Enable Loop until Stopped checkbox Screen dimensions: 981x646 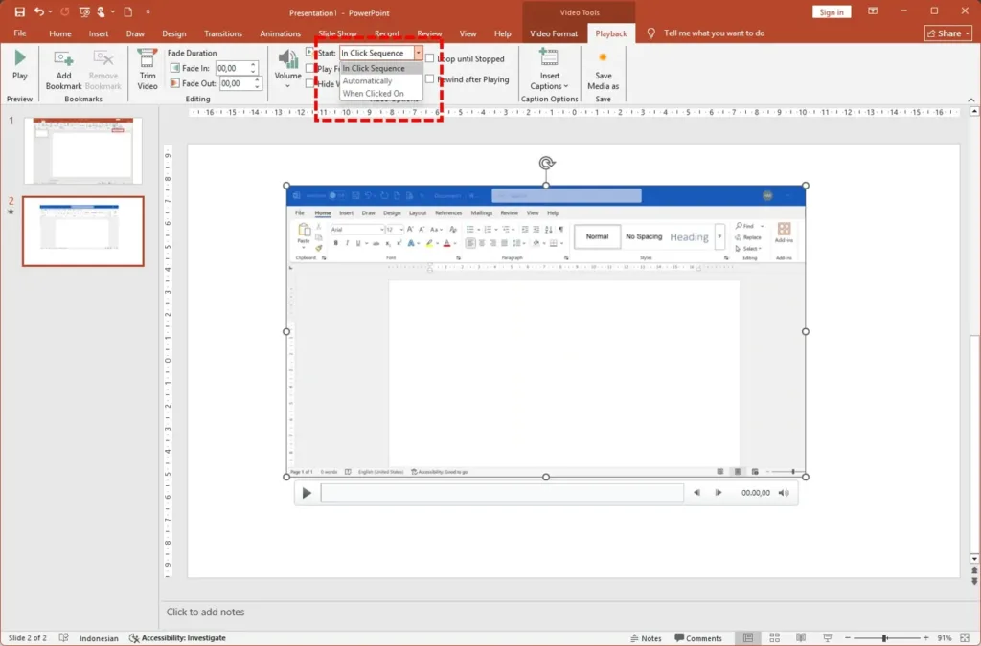430,59
